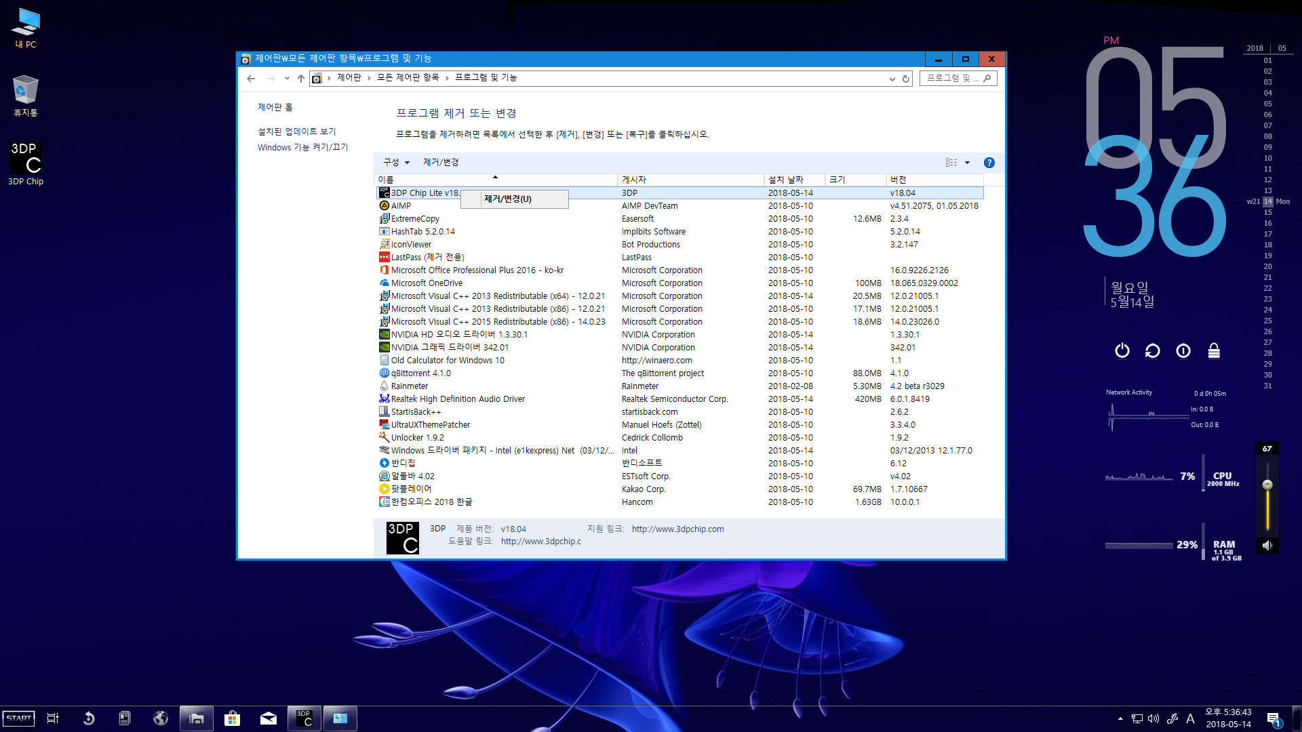The width and height of the screenshot is (1302, 732).
Task: Open the Store bag icon on taskbar
Action: 233,718
